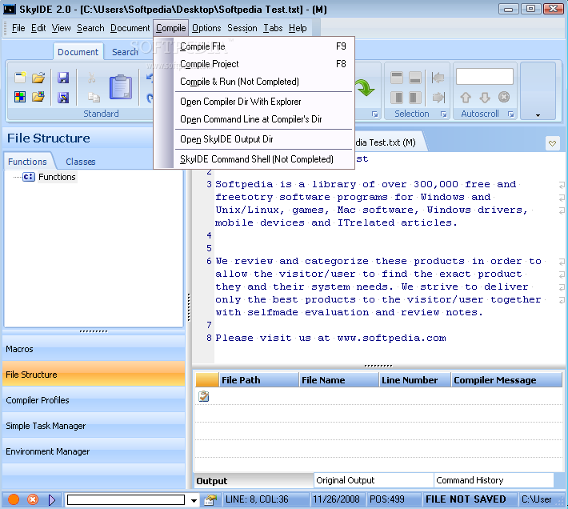Click the open project folder with colored grid icon
Image resolution: width=568 pixels, height=509 pixels.
tap(38, 97)
